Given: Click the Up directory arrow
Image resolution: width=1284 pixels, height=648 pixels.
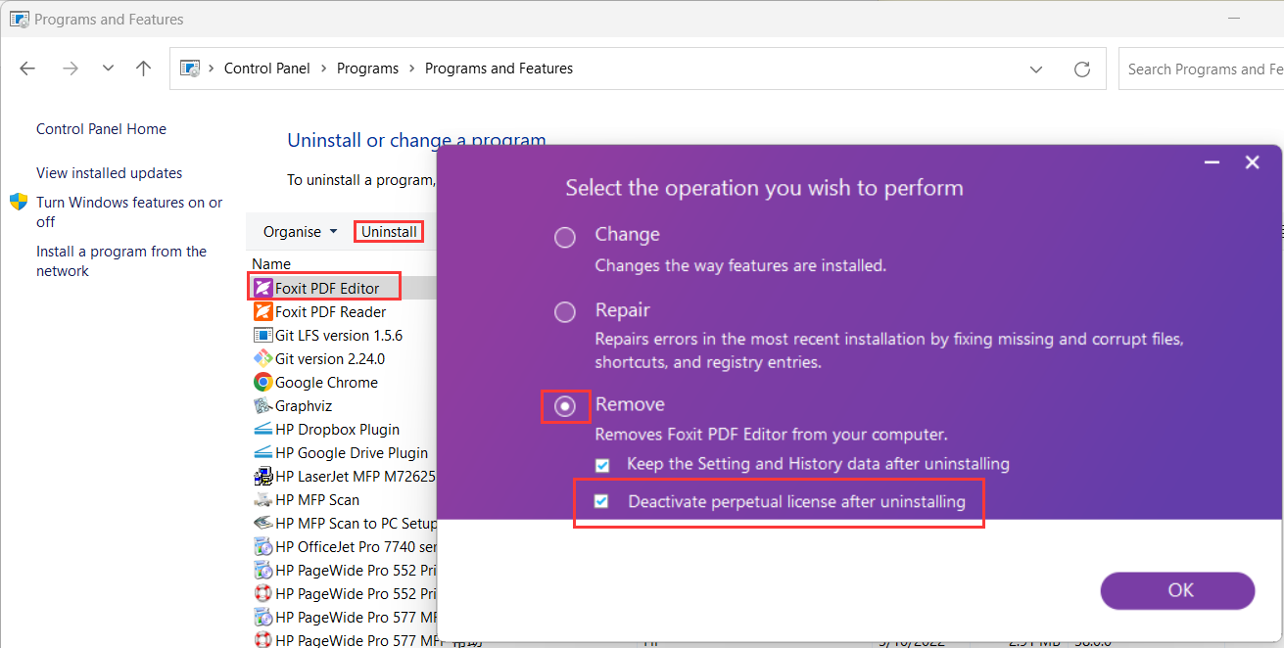Looking at the screenshot, I should pyautogui.click(x=144, y=69).
